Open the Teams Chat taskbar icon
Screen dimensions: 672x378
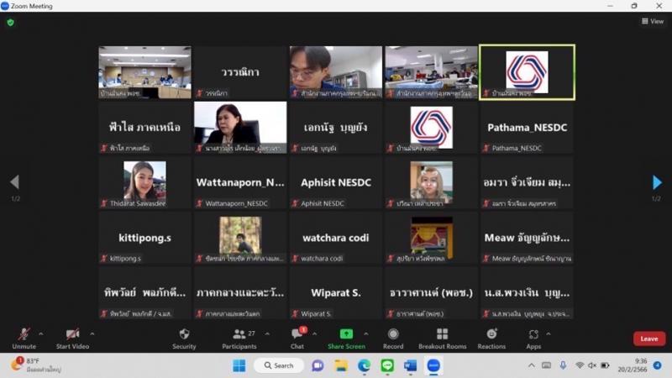[x=318, y=365]
